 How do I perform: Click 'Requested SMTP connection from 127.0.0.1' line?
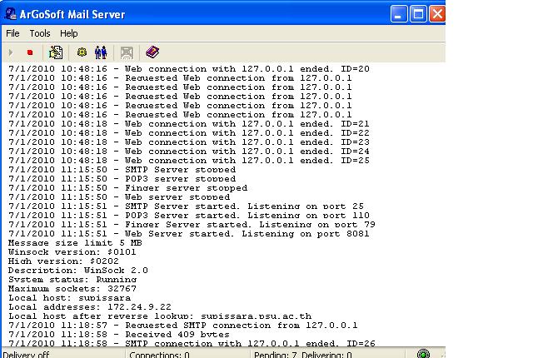[183, 326]
